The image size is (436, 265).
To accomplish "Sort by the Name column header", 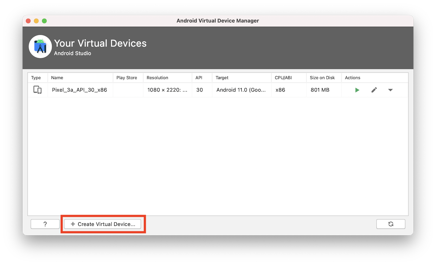I will point(80,78).
